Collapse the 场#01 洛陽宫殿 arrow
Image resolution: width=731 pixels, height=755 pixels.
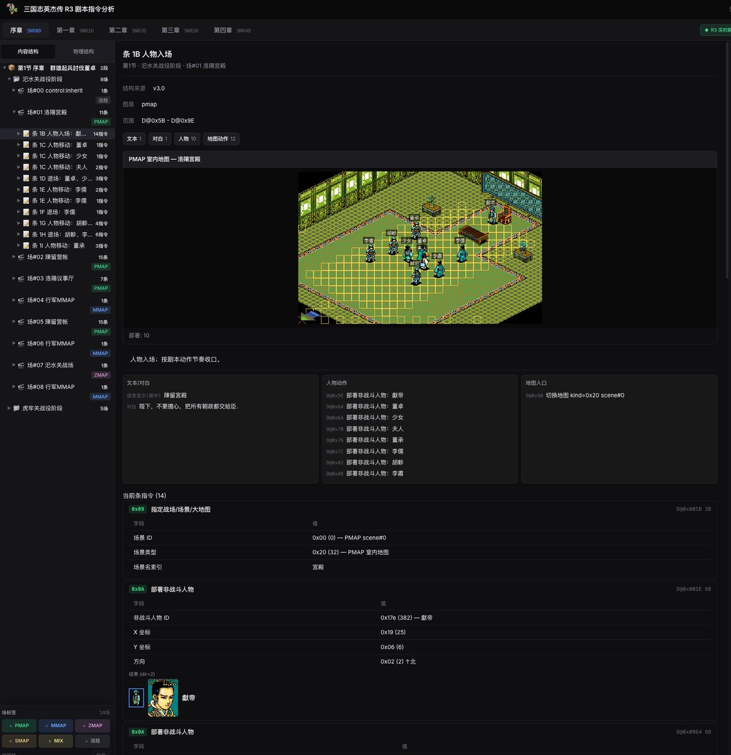(14, 113)
